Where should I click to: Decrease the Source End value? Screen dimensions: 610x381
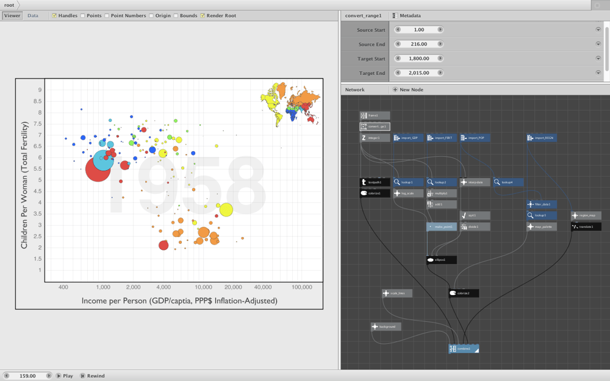point(398,44)
